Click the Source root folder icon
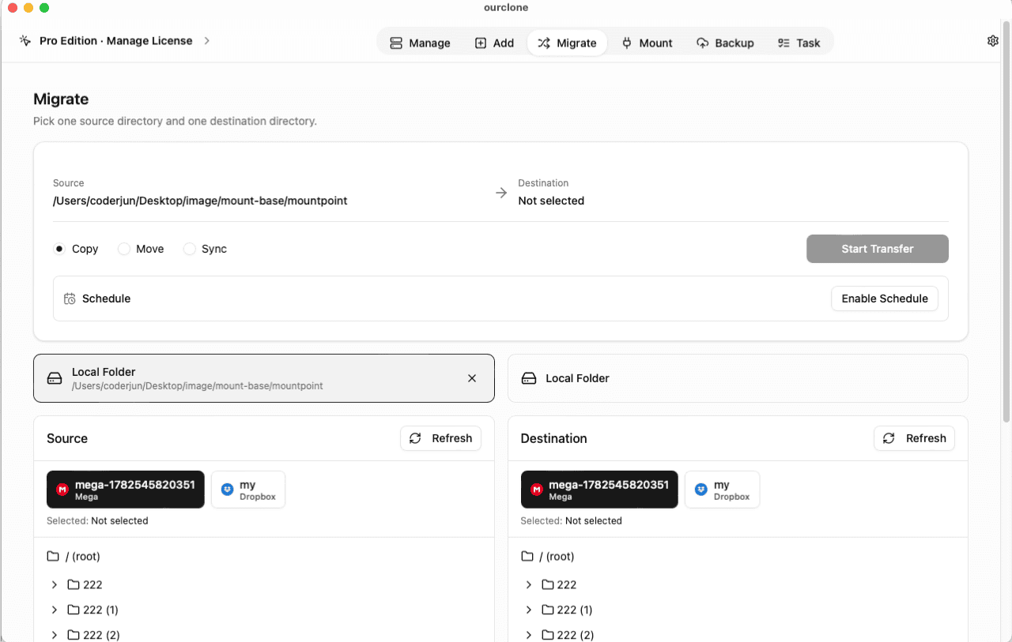 point(53,557)
